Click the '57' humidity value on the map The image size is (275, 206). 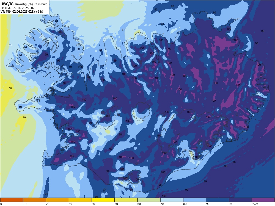pos(25,117)
